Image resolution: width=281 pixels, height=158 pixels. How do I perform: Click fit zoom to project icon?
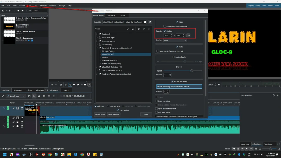(x=256, y=149)
